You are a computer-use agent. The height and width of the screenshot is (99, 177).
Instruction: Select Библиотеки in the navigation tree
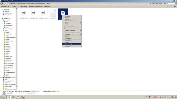[x=7, y=20]
